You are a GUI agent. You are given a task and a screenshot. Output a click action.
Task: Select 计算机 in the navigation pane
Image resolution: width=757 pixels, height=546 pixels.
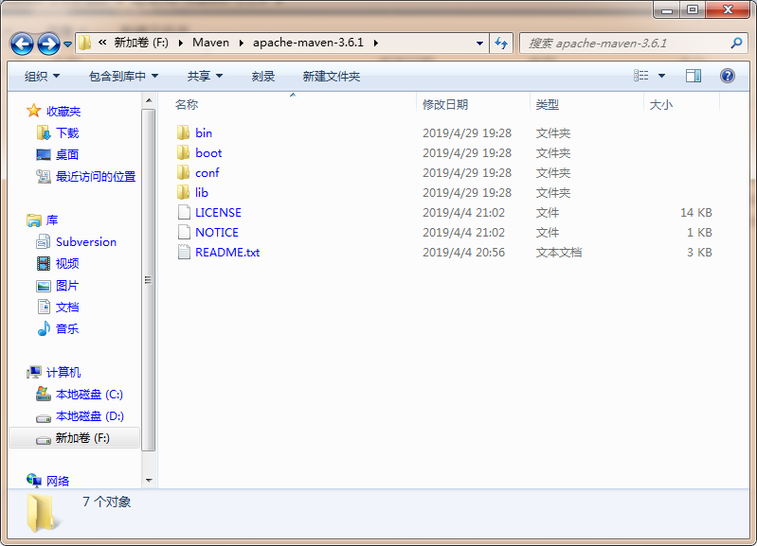[x=63, y=373]
